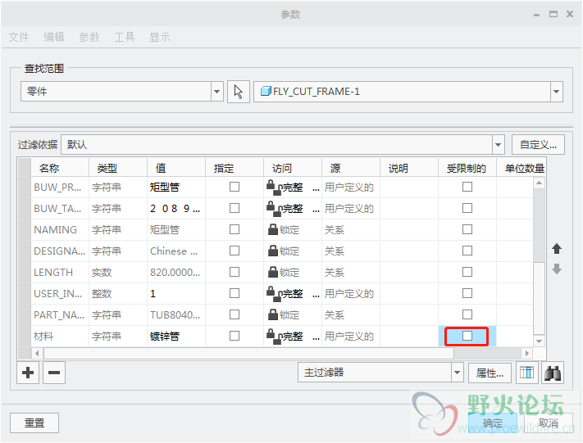Toggle 受限制的 checkbox for 材料 row
The height and width of the screenshot is (443, 583).
pyautogui.click(x=467, y=336)
